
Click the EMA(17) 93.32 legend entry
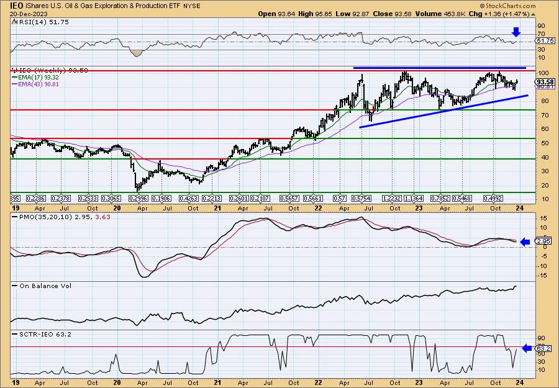(x=35, y=78)
